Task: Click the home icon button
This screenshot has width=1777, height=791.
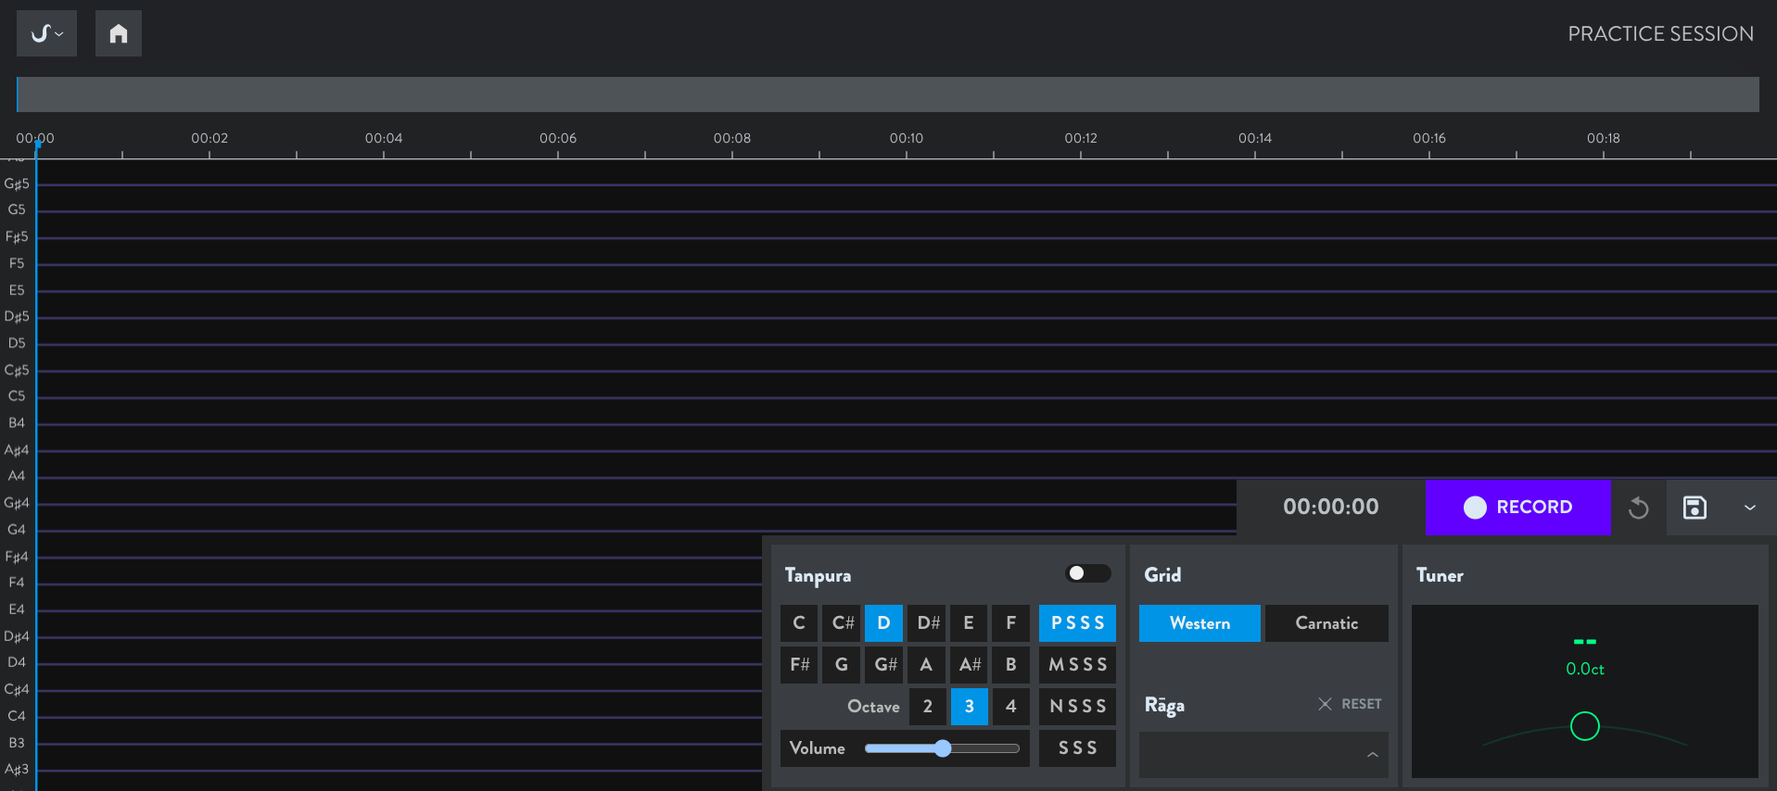Action: coord(119,34)
